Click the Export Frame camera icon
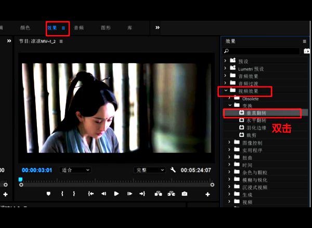 185,194
